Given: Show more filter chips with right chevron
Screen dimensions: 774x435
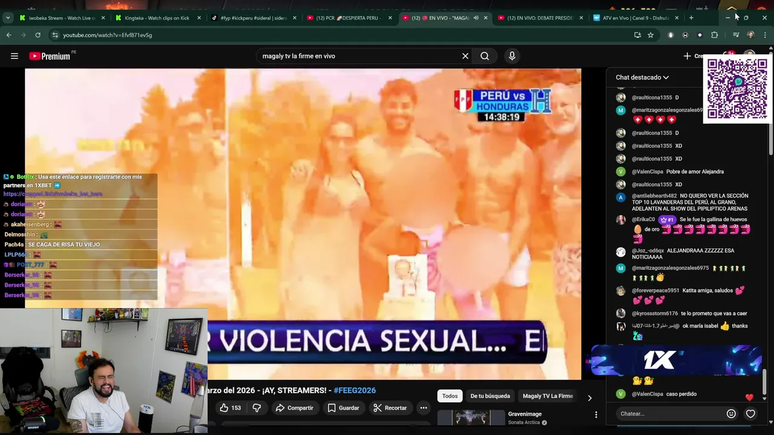Looking at the screenshot, I should (x=590, y=398).
